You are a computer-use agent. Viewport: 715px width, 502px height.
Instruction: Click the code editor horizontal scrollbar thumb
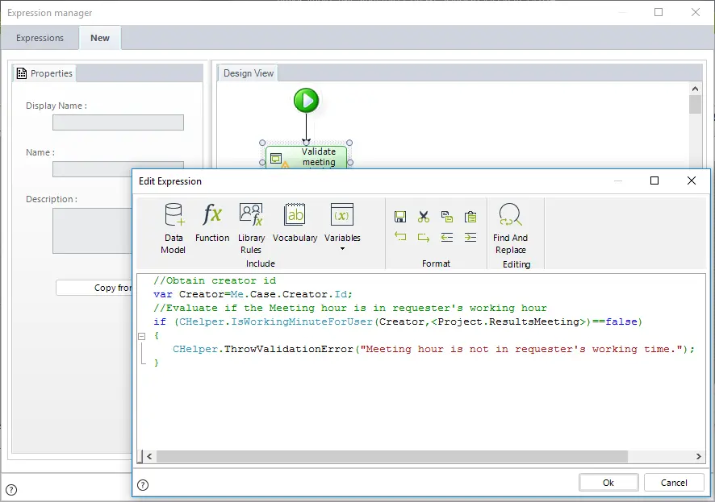coord(392,456)
